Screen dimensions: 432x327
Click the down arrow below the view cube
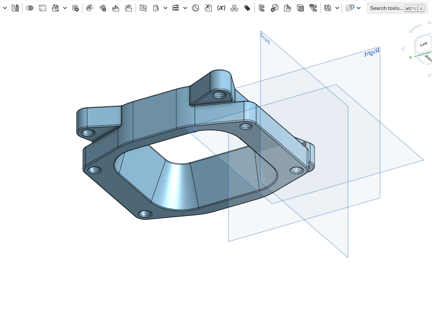(429, 75)
